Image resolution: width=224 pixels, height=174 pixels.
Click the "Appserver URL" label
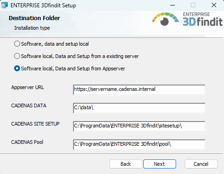pyautogui.click(x=27, y=87)
